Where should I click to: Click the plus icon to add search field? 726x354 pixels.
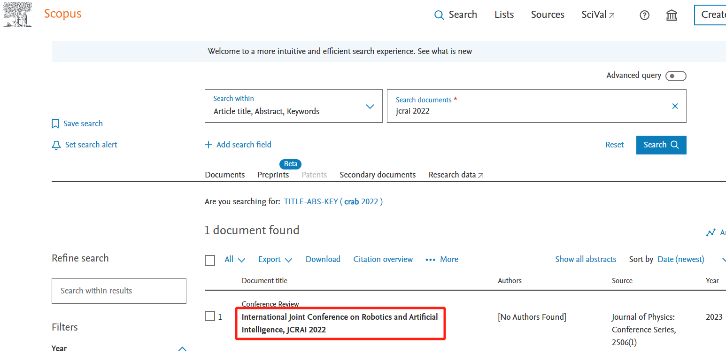pos(209,145)
